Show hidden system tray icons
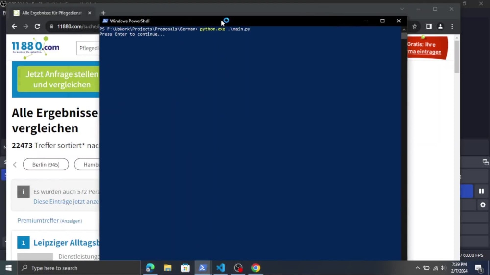The width and height of the screenshot is (490, 275). (x=417, y=268)
